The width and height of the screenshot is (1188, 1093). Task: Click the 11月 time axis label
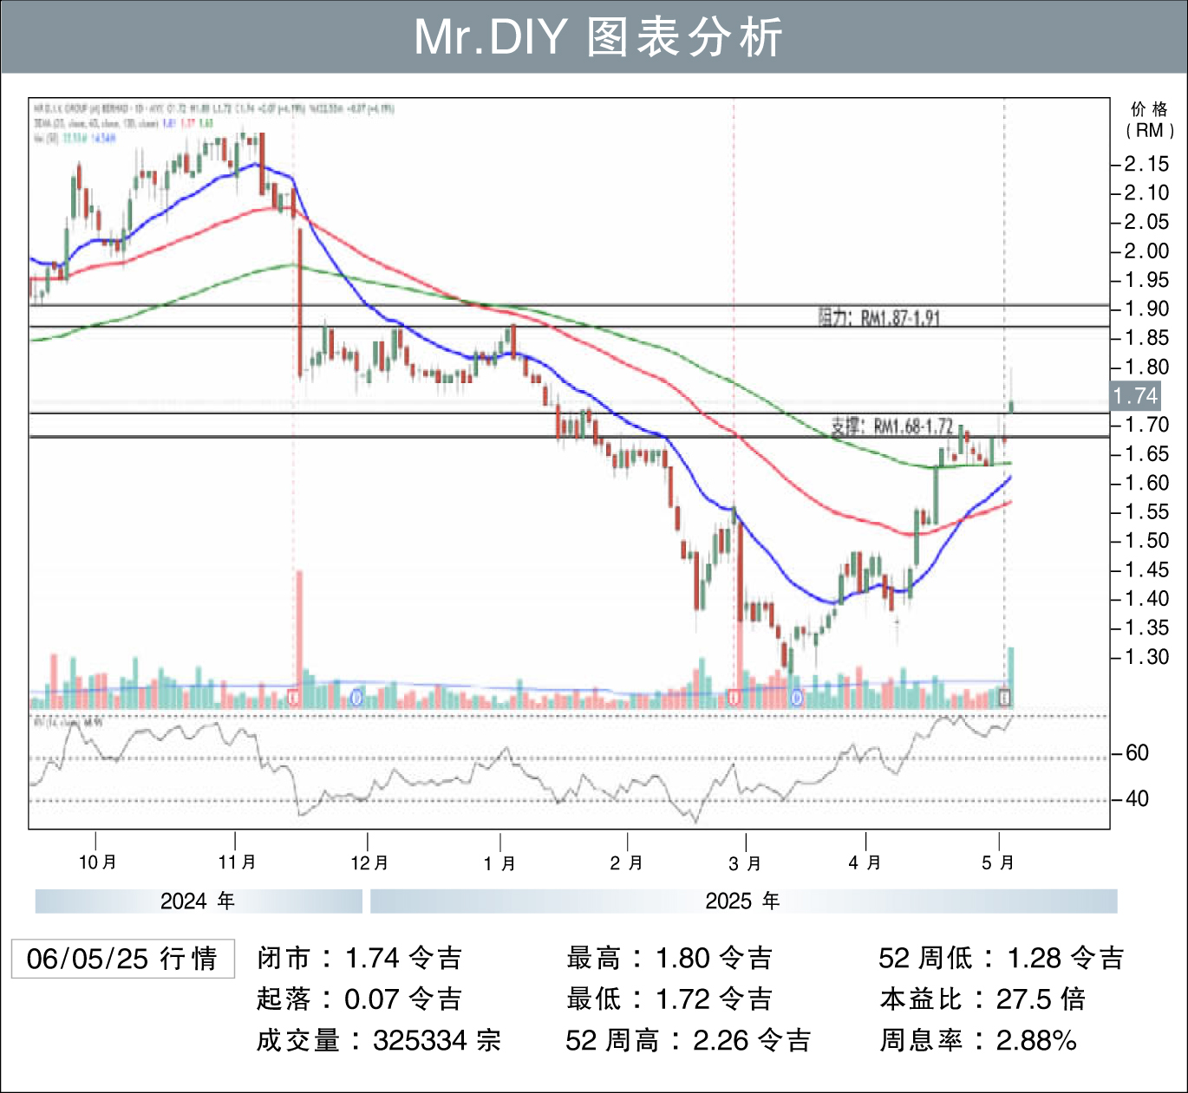237,862
